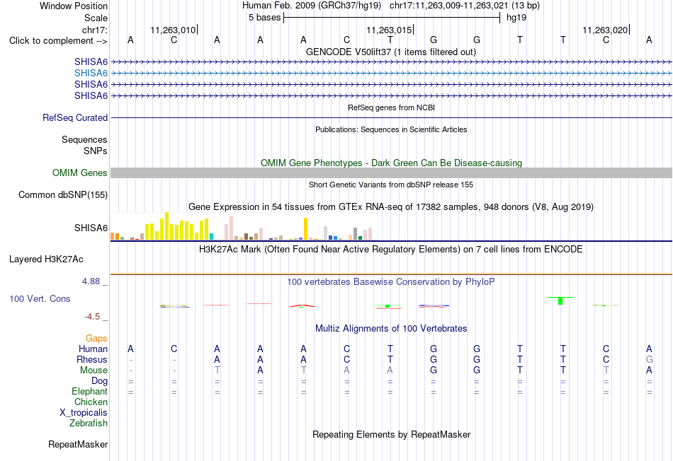Click the tall green PhyloP conservation bar
This screenshot has height=461, width=673.
click(560, 300)
